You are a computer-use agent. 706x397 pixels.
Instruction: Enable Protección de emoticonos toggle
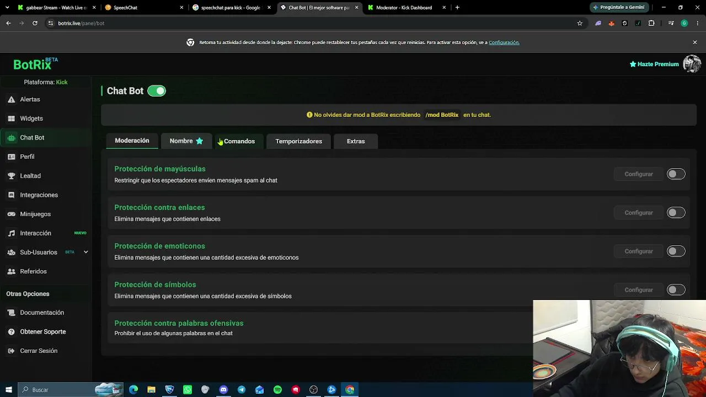coord(676,251)
